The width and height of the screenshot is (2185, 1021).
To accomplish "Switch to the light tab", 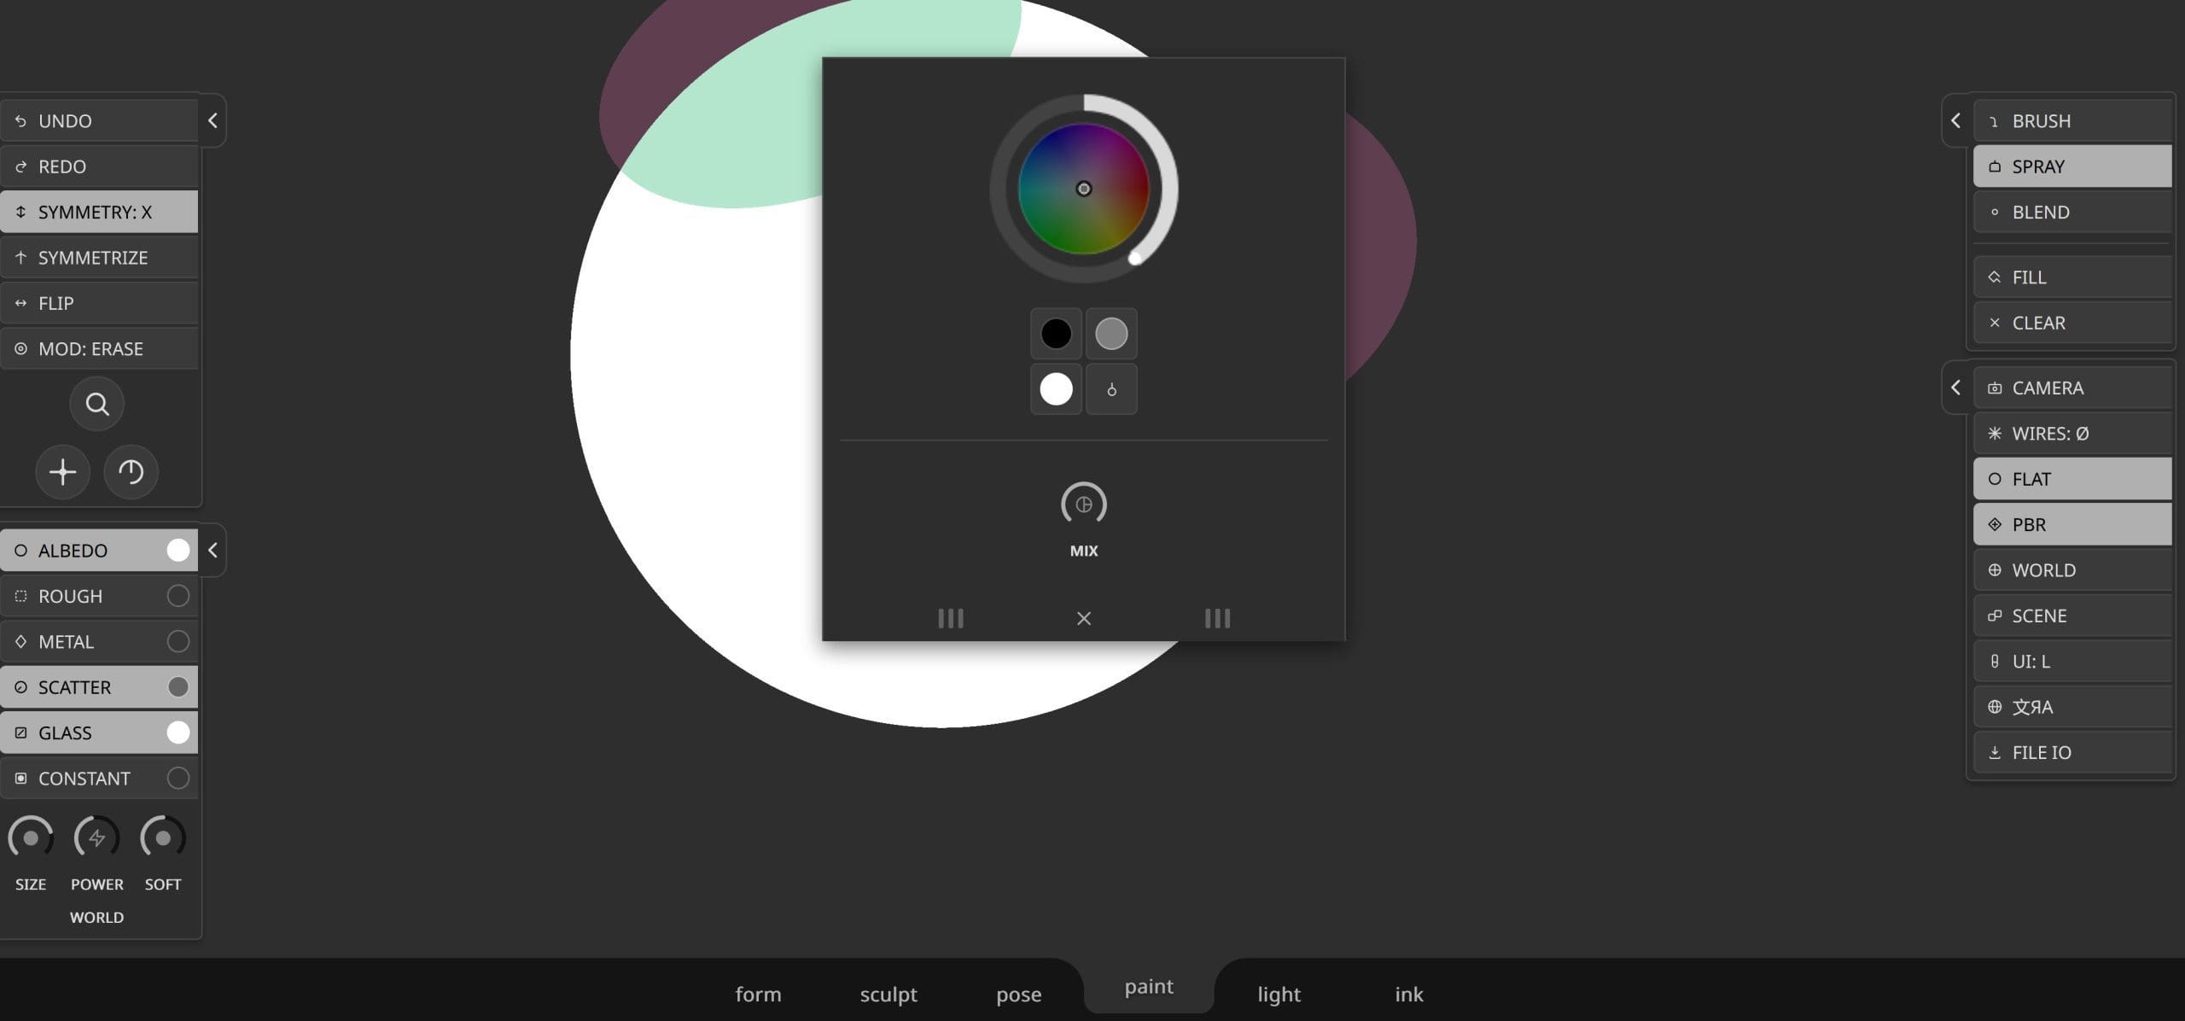I will tap(1279, 994).
